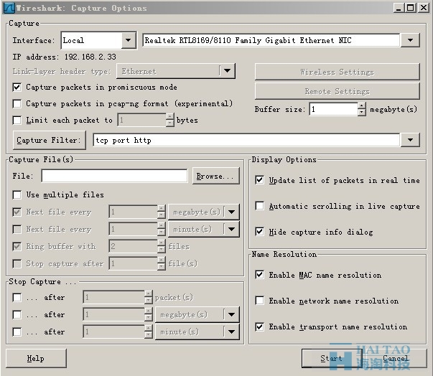Click the stop after packet(s) count field
Image resolution: width=433 pixels, height=376 pixels.
click(x=113, y=297)
